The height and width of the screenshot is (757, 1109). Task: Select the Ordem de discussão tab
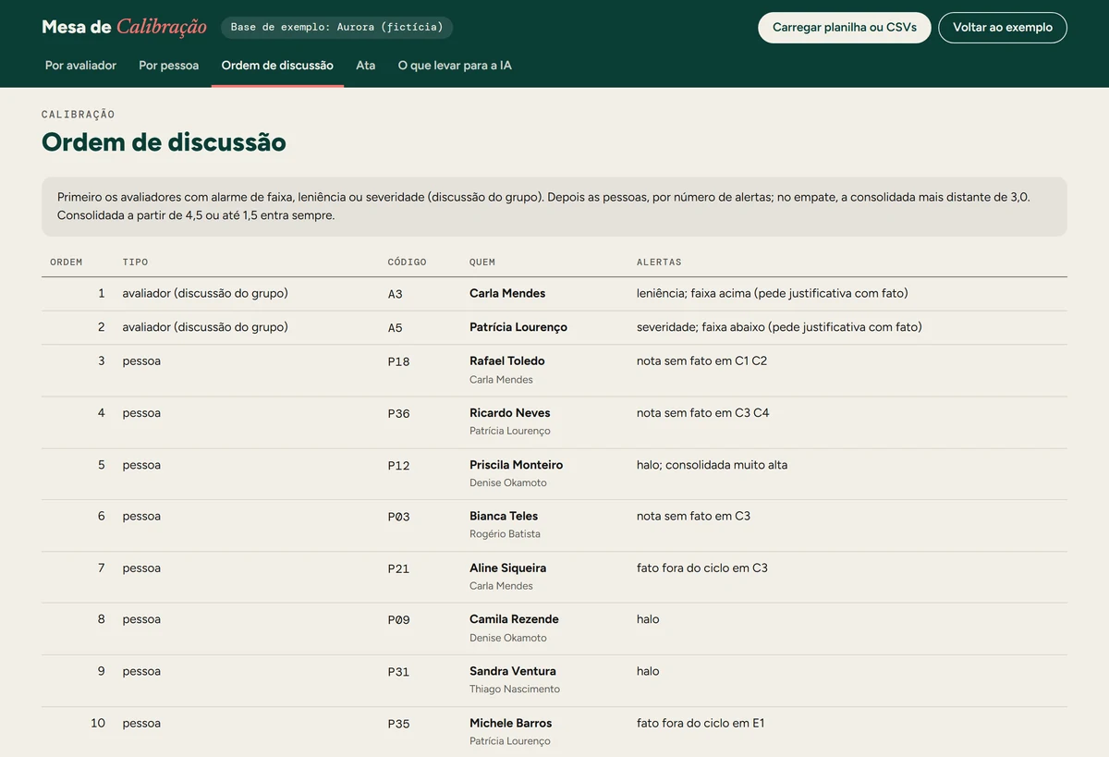pos(277,66)
